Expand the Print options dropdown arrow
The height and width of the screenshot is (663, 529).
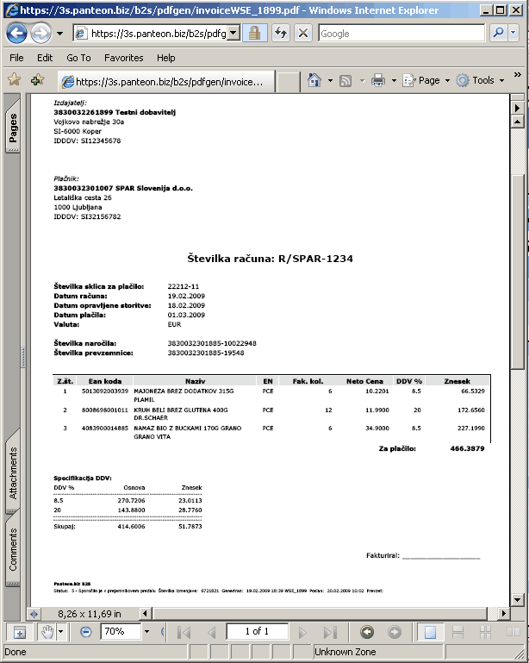tap(394, 80)
